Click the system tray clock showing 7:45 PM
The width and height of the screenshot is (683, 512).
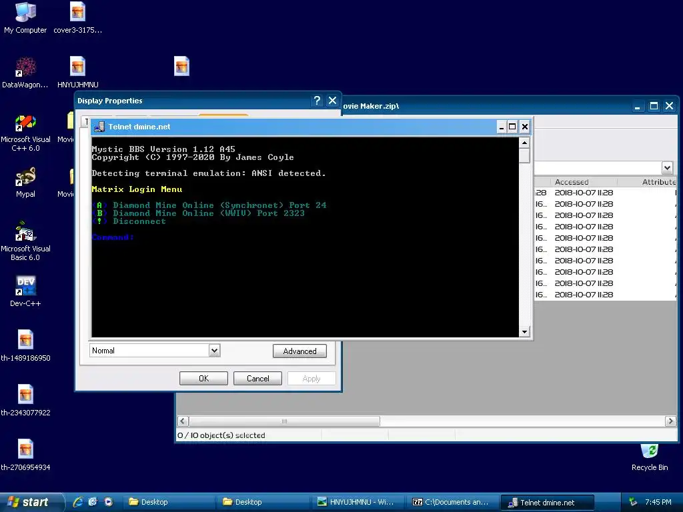point(658,502)
